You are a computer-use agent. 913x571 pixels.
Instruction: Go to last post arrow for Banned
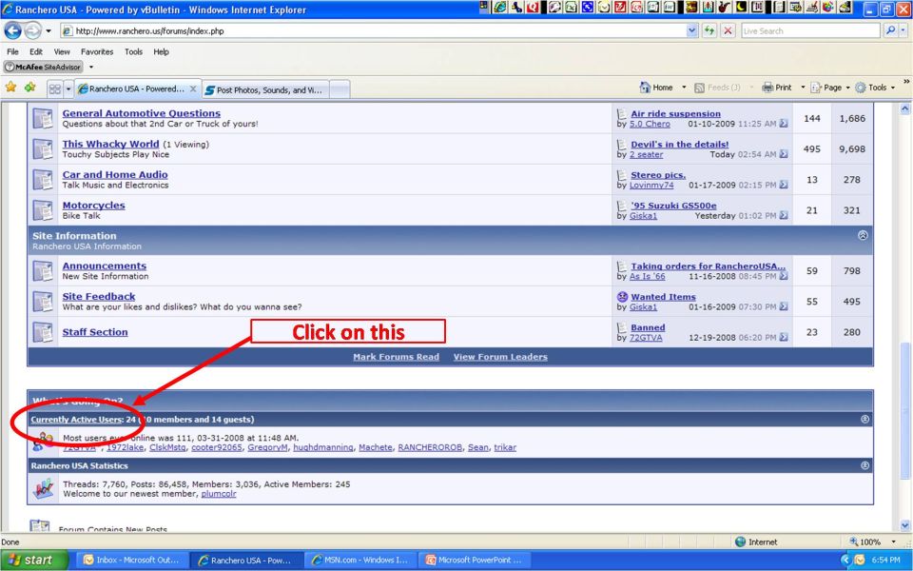point(784,337)
